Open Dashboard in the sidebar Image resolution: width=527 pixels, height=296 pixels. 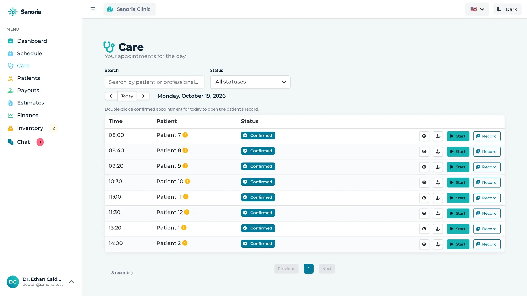click(x=32, y=41)
